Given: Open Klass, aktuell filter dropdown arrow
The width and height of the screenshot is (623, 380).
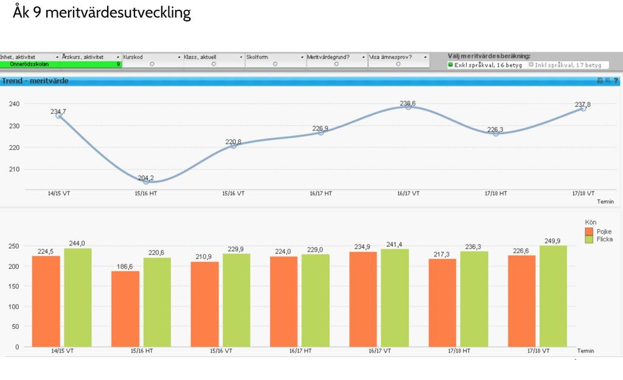Looking at the screenshot, I should pyautogui.click(x=241, y=57).
